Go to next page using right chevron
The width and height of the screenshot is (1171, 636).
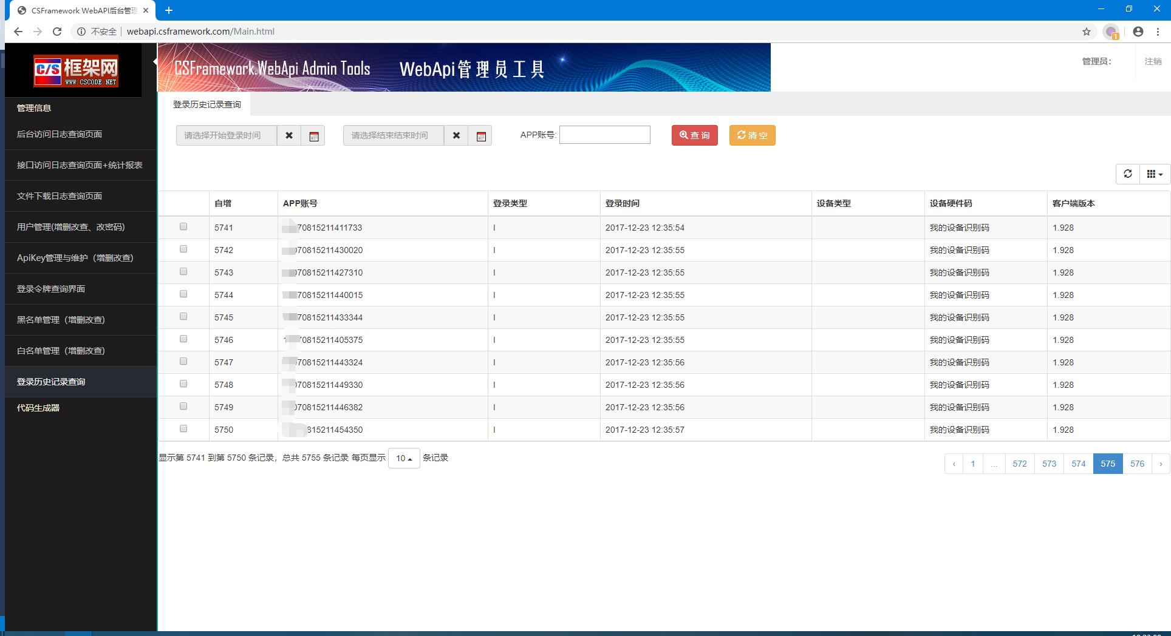click(x=1161, y=464)
